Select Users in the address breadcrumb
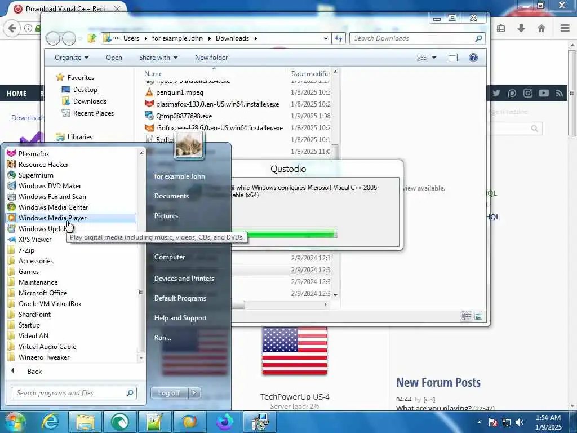 pos(131,38)
